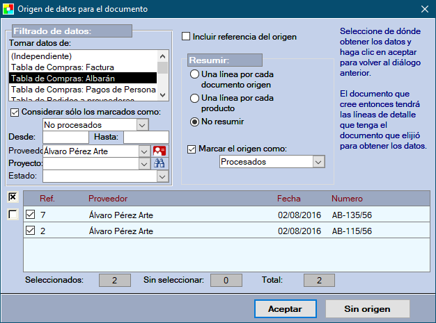Uncheck Considerar sólo los marcados como

[15, 112]
